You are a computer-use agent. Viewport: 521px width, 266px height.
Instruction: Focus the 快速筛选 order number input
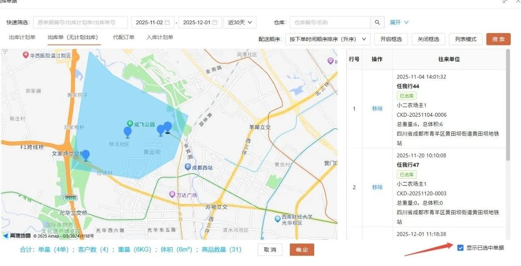[80, 22]
